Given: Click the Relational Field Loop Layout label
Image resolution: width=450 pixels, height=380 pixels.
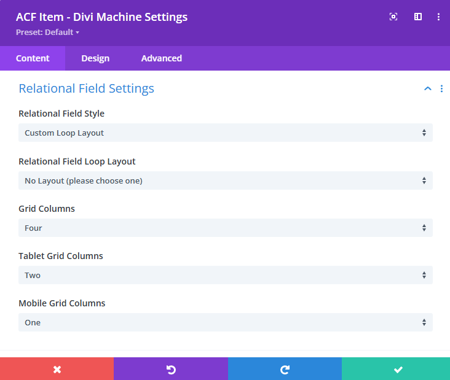Looking at the screenshot, I should [77, 161].
